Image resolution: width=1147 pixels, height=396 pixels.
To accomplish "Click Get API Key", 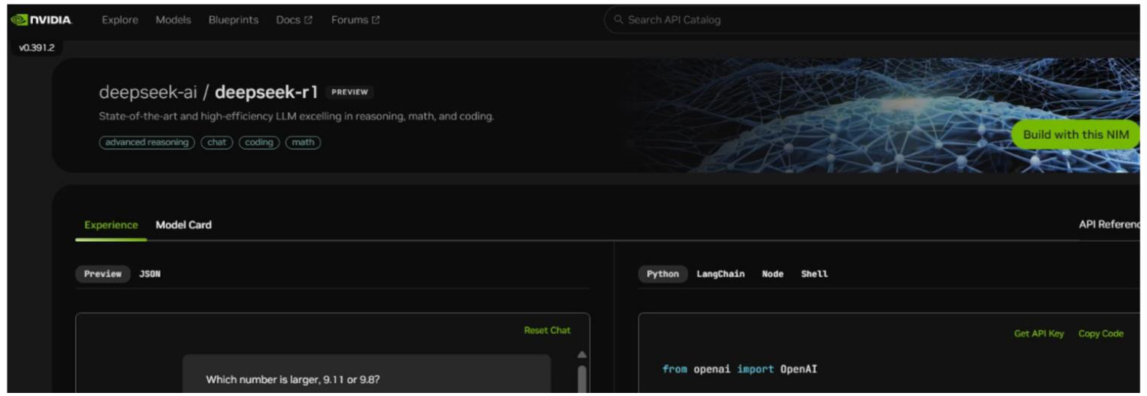I will pos(1038,333).
